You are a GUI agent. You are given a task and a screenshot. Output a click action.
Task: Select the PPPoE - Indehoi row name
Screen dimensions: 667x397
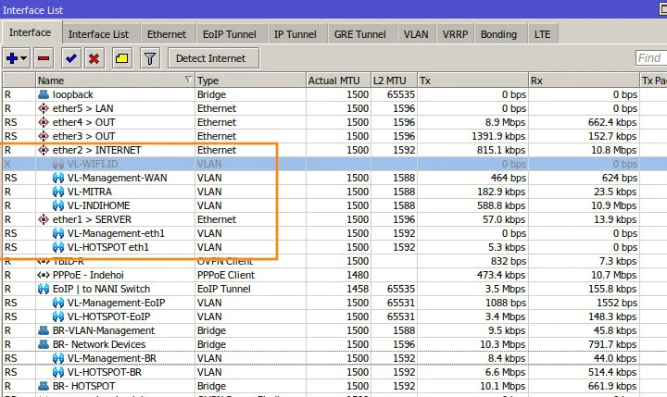click(x=88, y=275)
